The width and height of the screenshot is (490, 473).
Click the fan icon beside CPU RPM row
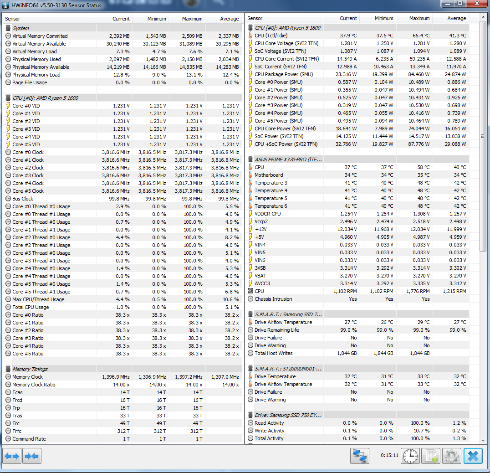250,291
